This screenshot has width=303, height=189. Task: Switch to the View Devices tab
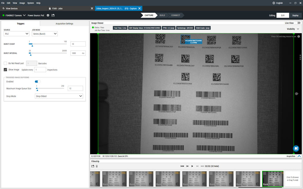pos(23,8)
